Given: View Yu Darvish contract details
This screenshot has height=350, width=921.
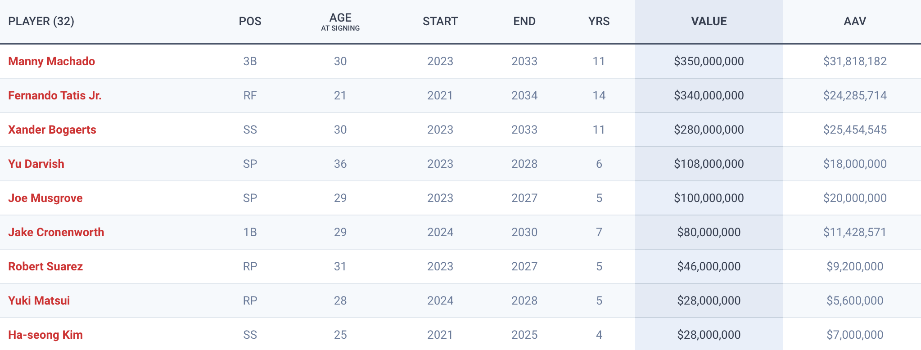Looking at the screenshot, I should pos(36,164).
